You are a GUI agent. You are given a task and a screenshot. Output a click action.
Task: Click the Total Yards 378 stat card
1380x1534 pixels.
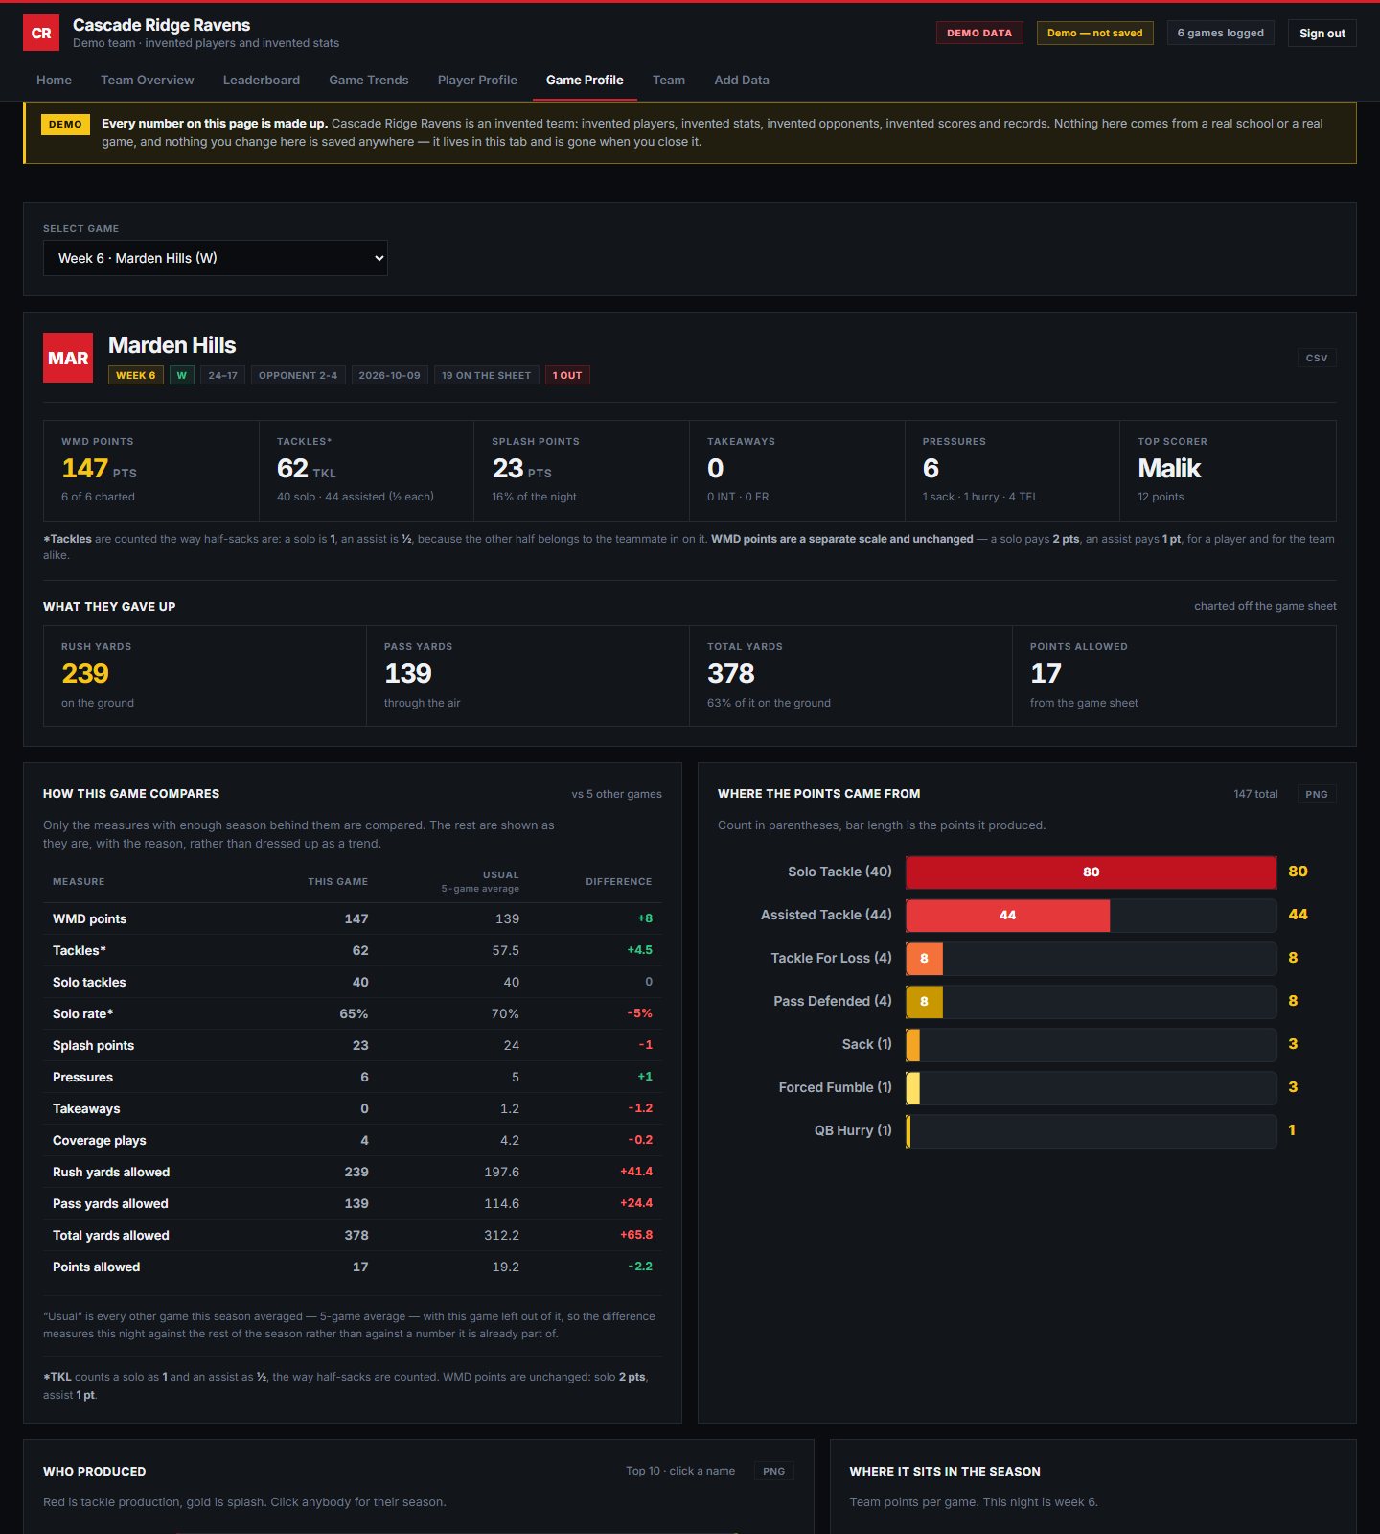[851, 676]
